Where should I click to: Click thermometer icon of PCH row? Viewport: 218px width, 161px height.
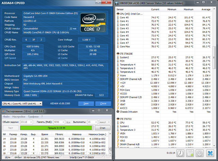(x=118, y=61)
